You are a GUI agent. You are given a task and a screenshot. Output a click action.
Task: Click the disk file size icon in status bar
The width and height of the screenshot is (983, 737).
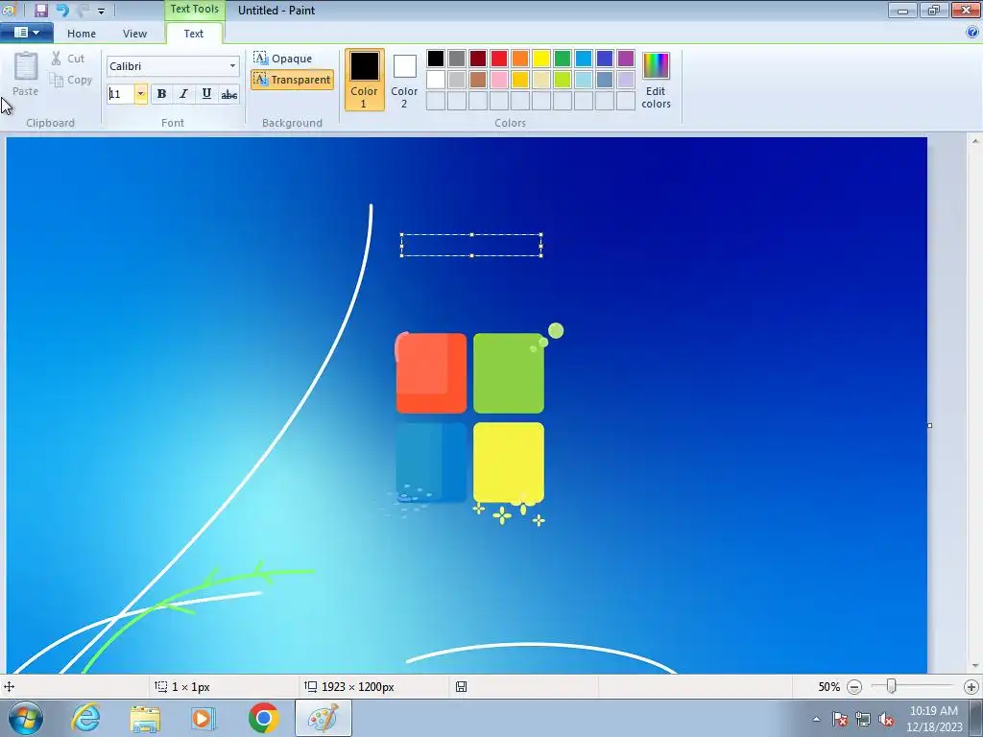(x=461, y=687)
